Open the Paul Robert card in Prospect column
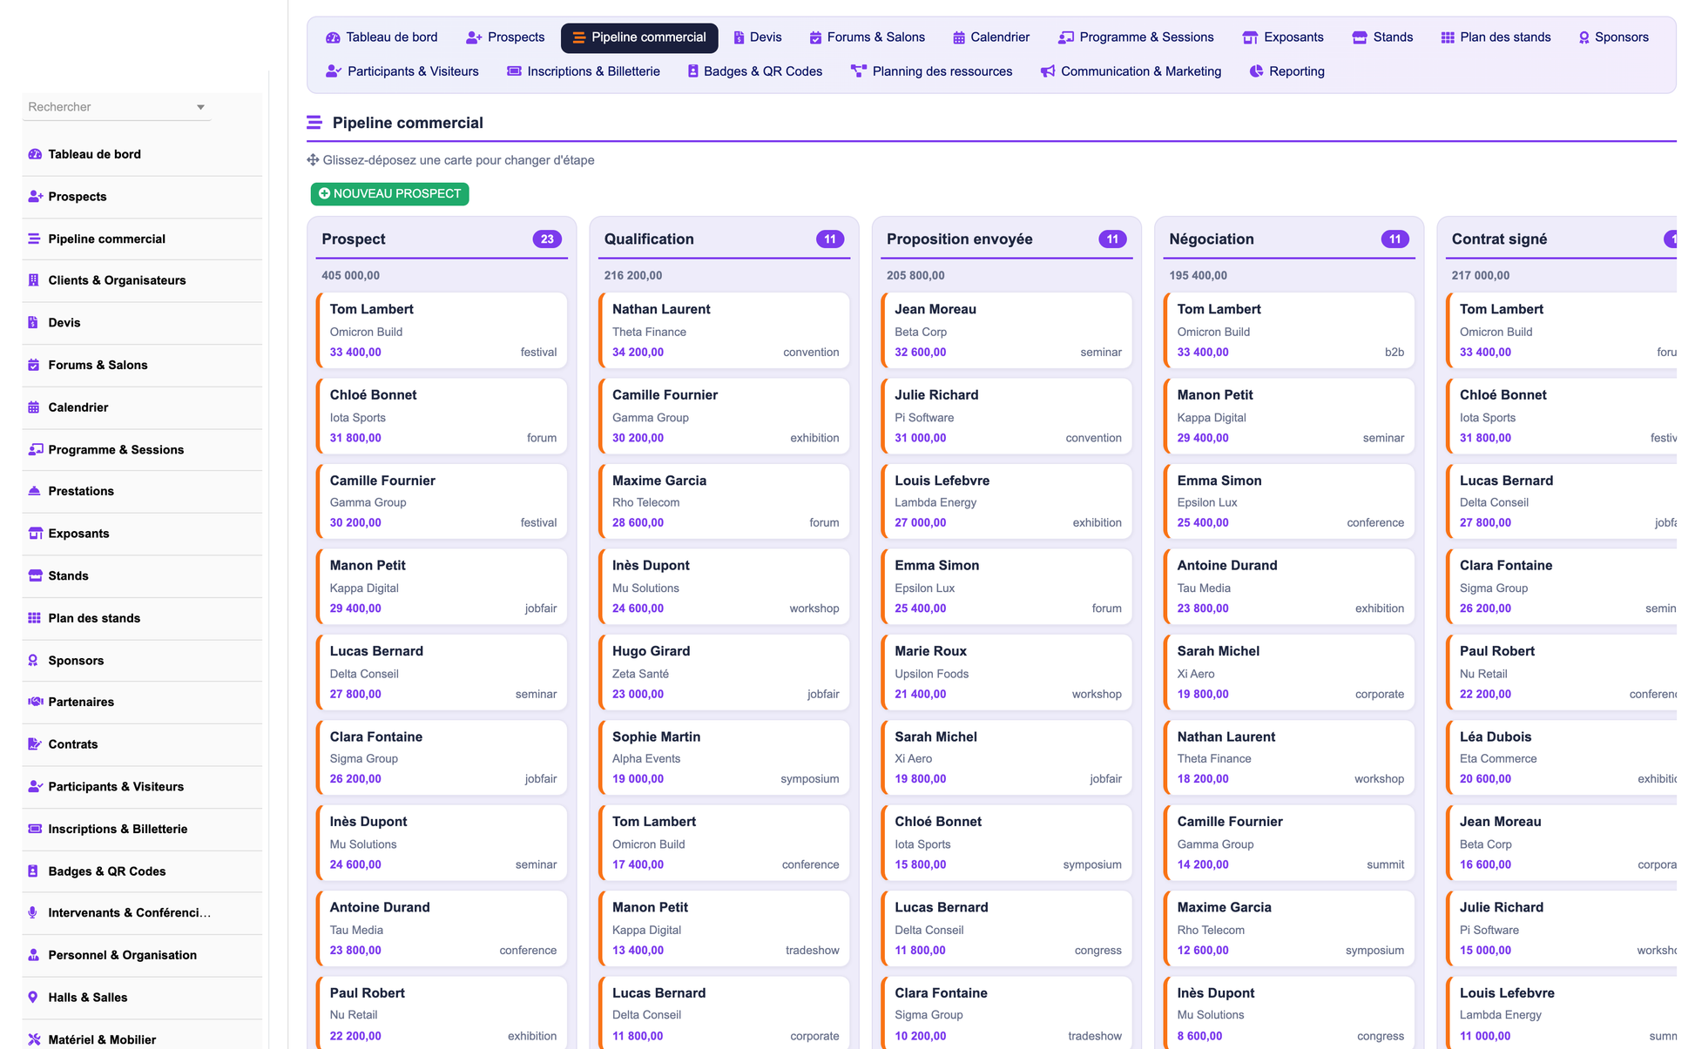Viewport: 1695px width, 1049px height. [442, 1012]
